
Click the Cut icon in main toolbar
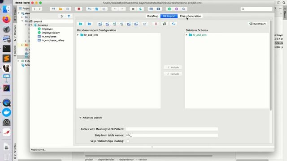click(90, 9)
